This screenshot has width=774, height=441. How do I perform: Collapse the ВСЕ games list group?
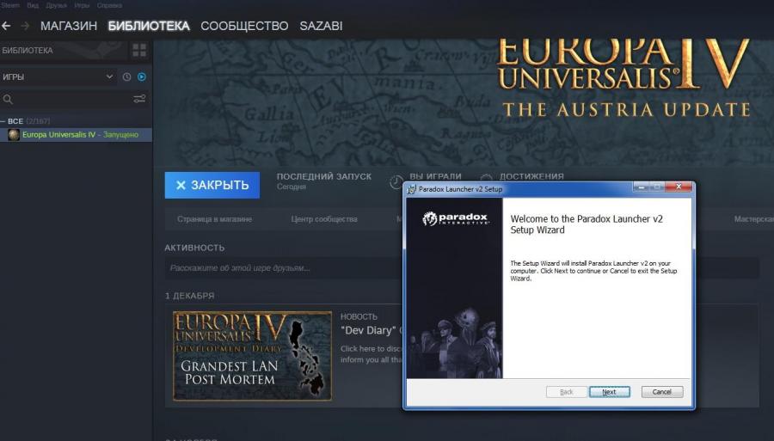[x=4, y=121]
